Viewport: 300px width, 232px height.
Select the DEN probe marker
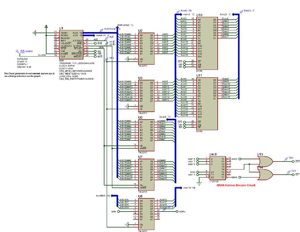(x=111, y=57)
